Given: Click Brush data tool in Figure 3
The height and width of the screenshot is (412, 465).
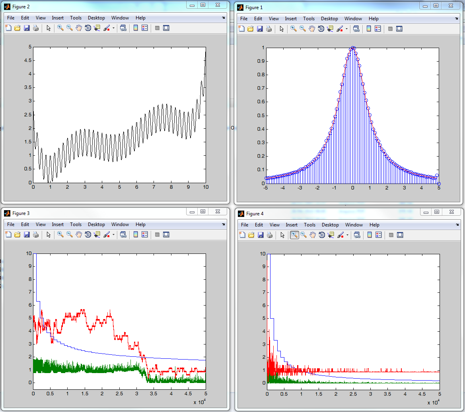Looking at the screenshot, I should [107, 234].
